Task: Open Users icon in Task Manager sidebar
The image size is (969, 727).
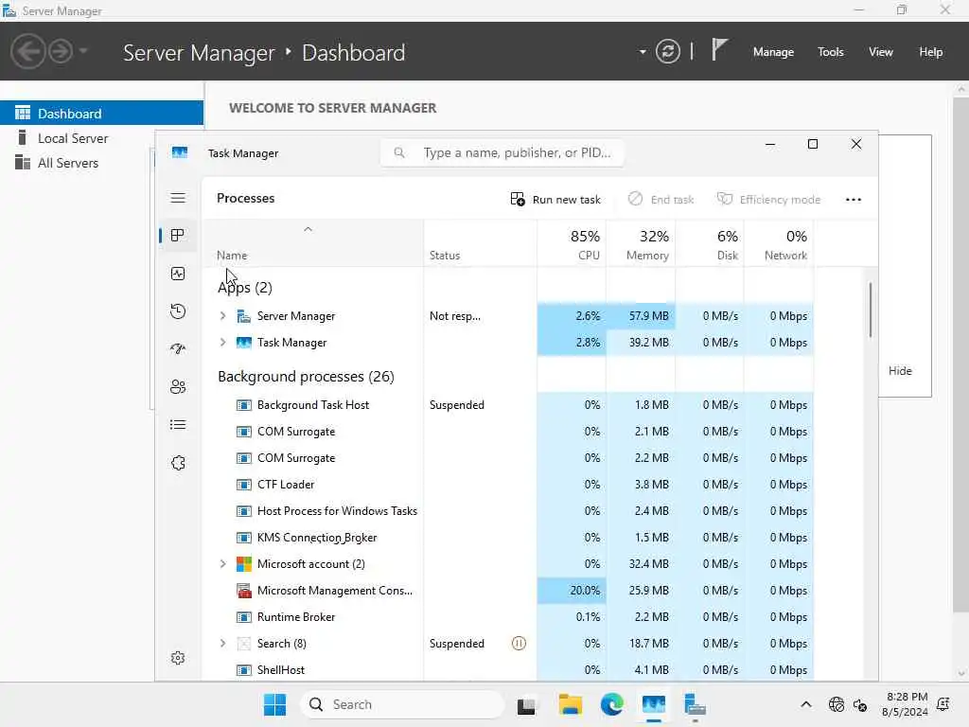Action: 178,387
